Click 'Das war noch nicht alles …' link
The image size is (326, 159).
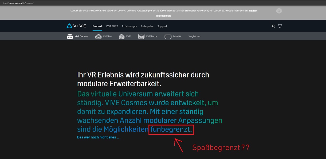(99, 137)
